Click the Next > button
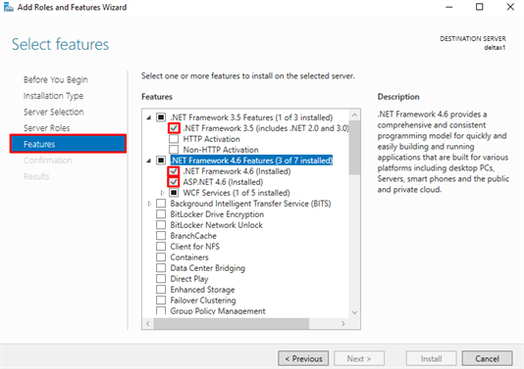Image resolution: width=524 pixels, height=369 pixels. [359, 358]
